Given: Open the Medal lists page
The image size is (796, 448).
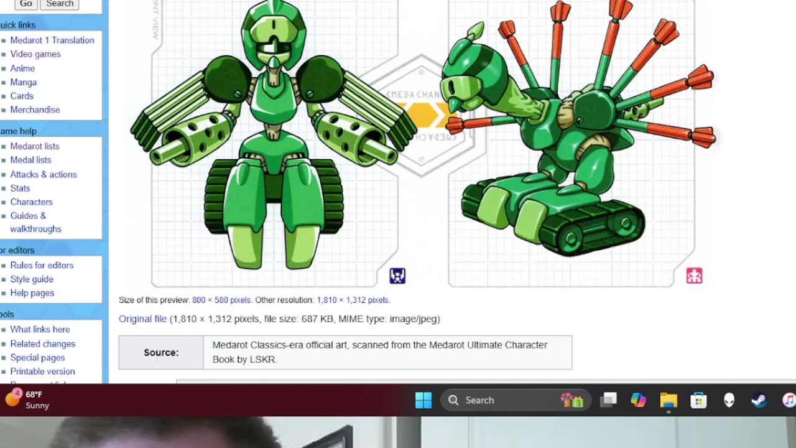Looking at the screenshot, I should tap(30, 160).
